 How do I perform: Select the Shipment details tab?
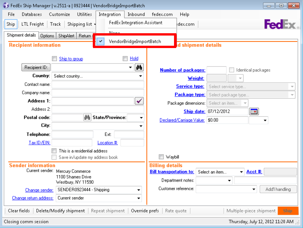tap(21, 35)
